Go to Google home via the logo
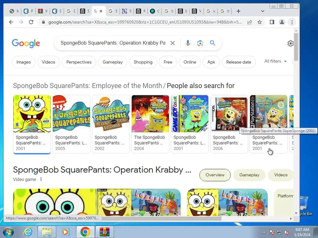Screen dimensions: 318x238 click(x=26, y=43)
